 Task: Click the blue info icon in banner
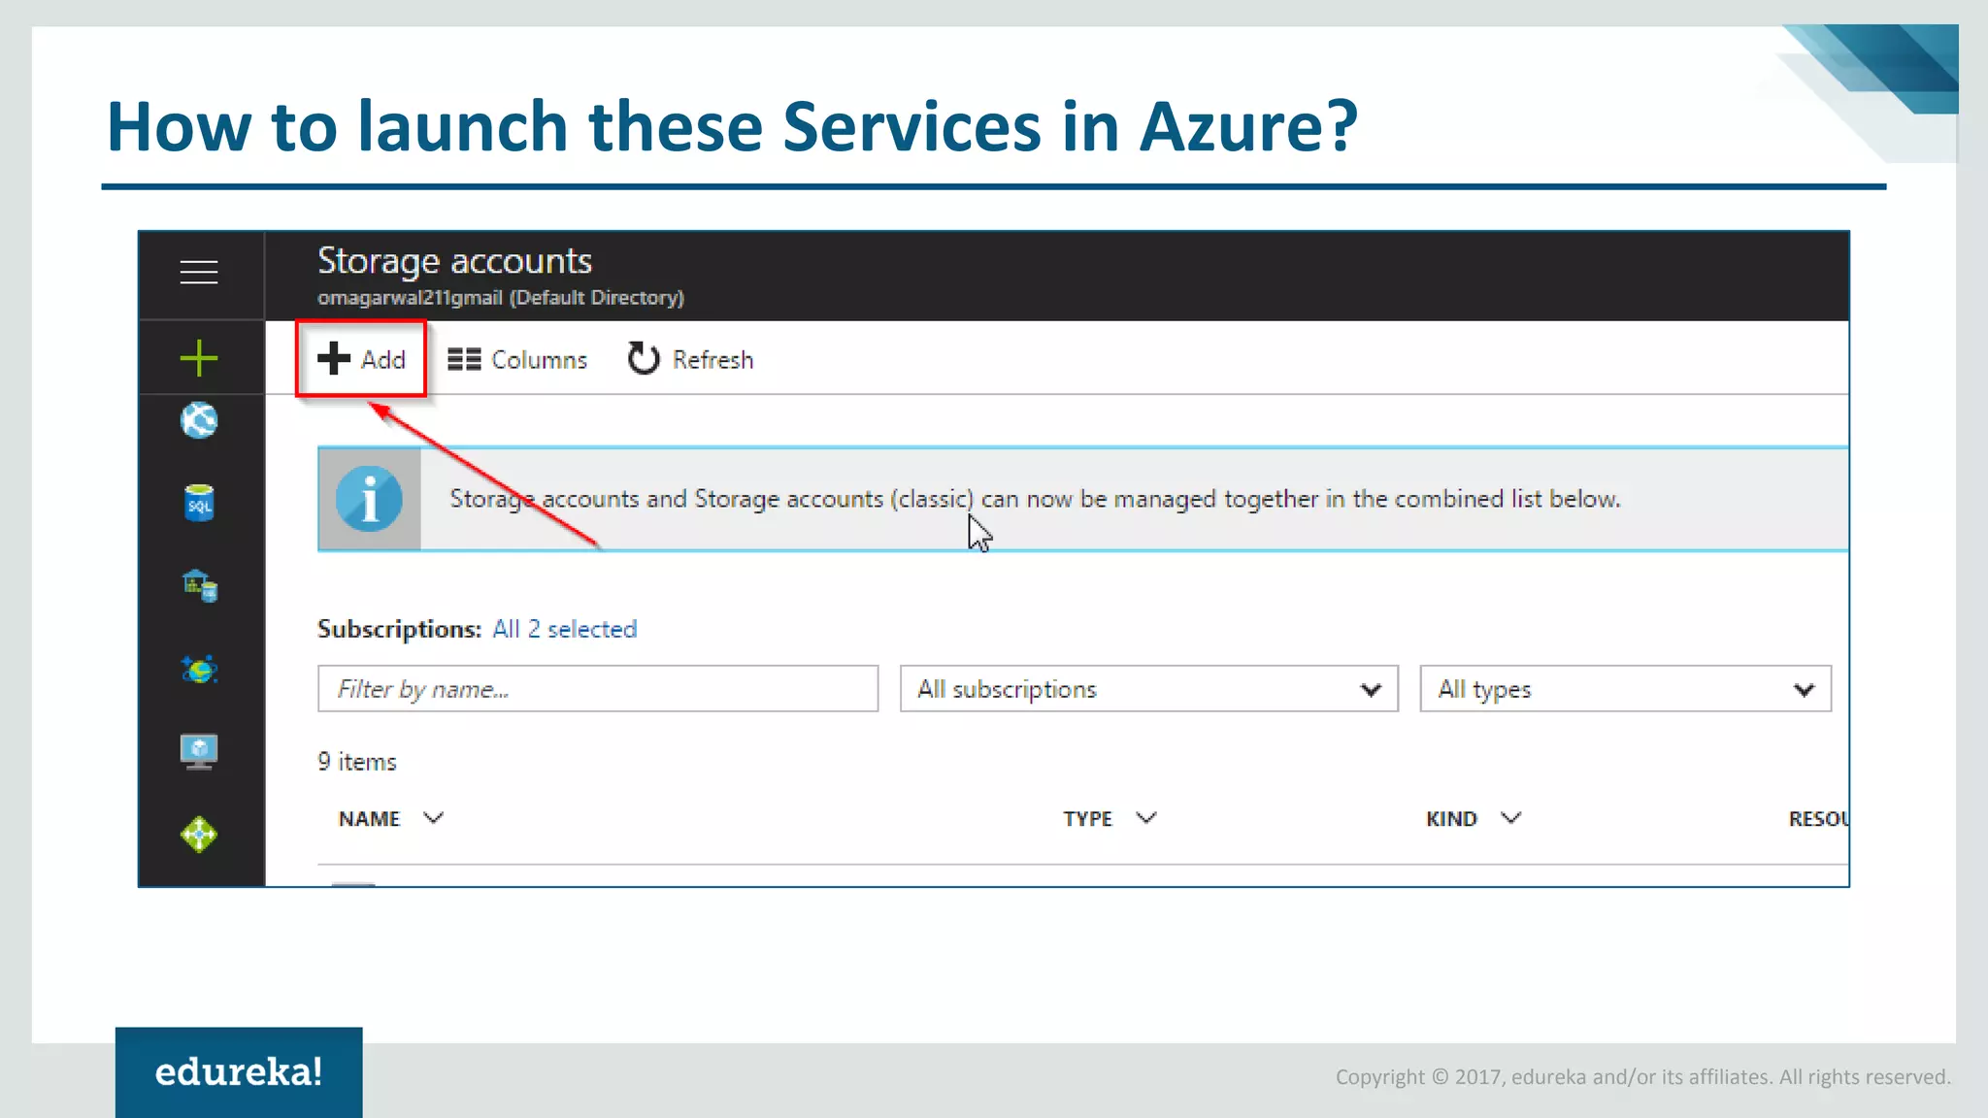(x=369, y=499)
